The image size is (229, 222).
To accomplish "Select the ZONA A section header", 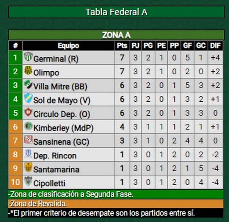I will (116, 35).
